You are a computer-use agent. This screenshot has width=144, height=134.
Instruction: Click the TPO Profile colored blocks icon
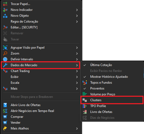coord(85,106)
